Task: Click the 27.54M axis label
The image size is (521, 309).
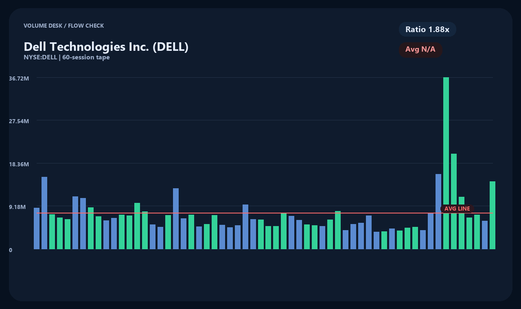Action: (19, 121)
